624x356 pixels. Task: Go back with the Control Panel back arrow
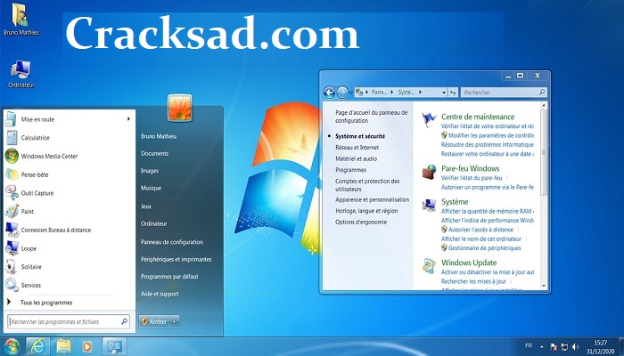tap(329, 93)
